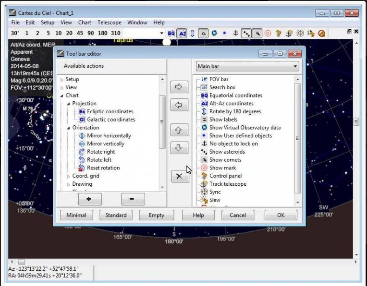
Task: Click the left arrow remove-from-bar button
Action: (179, 105)
